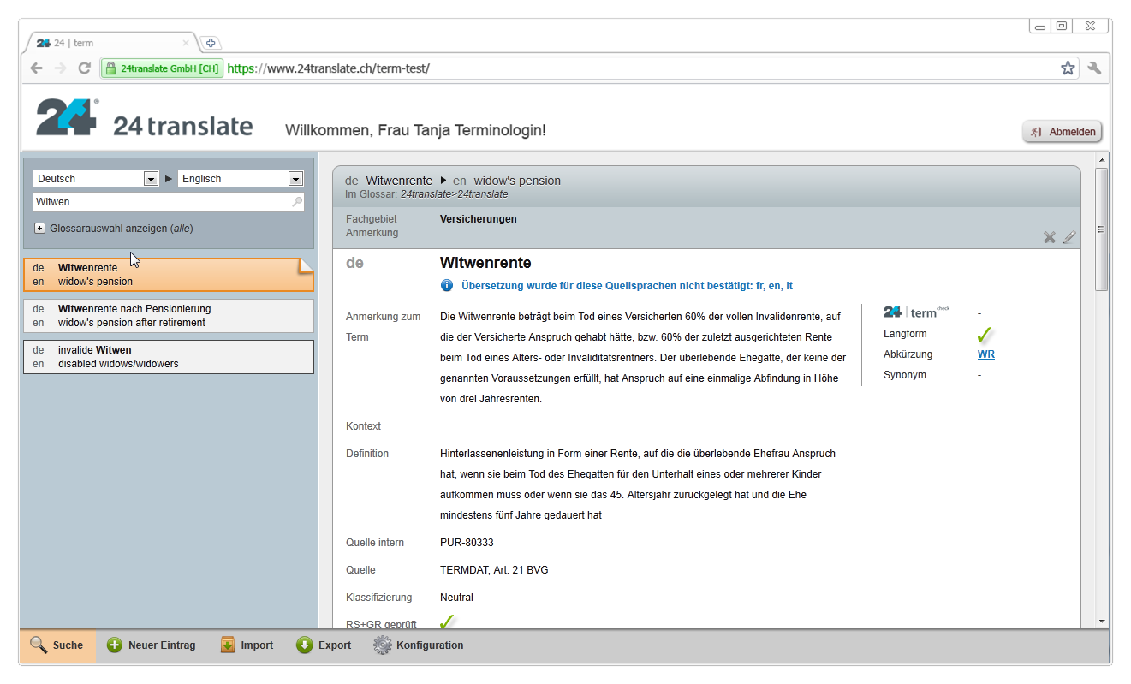Select the 'invalide Witwen' result entry

tap(169, 357)
